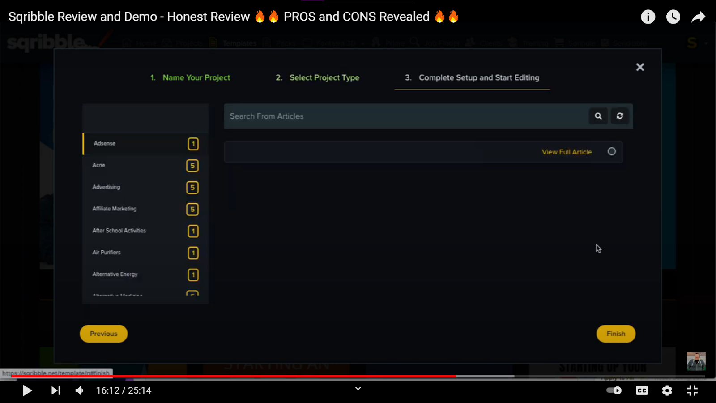Exit fullscreen mode
Viewport: 716px width, 403px height.
pos(692,390)
